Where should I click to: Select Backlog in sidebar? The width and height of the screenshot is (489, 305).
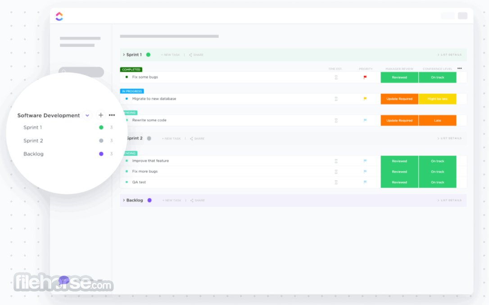pyautogui.click(x=33, y=154)
